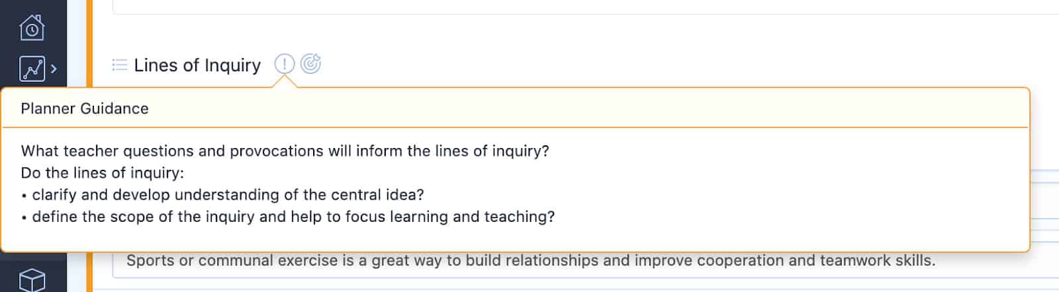Click the target icon next to guidance icon
Viewport: 1059px width, 292px height.
pyautogui.click(x=310, y=64)
